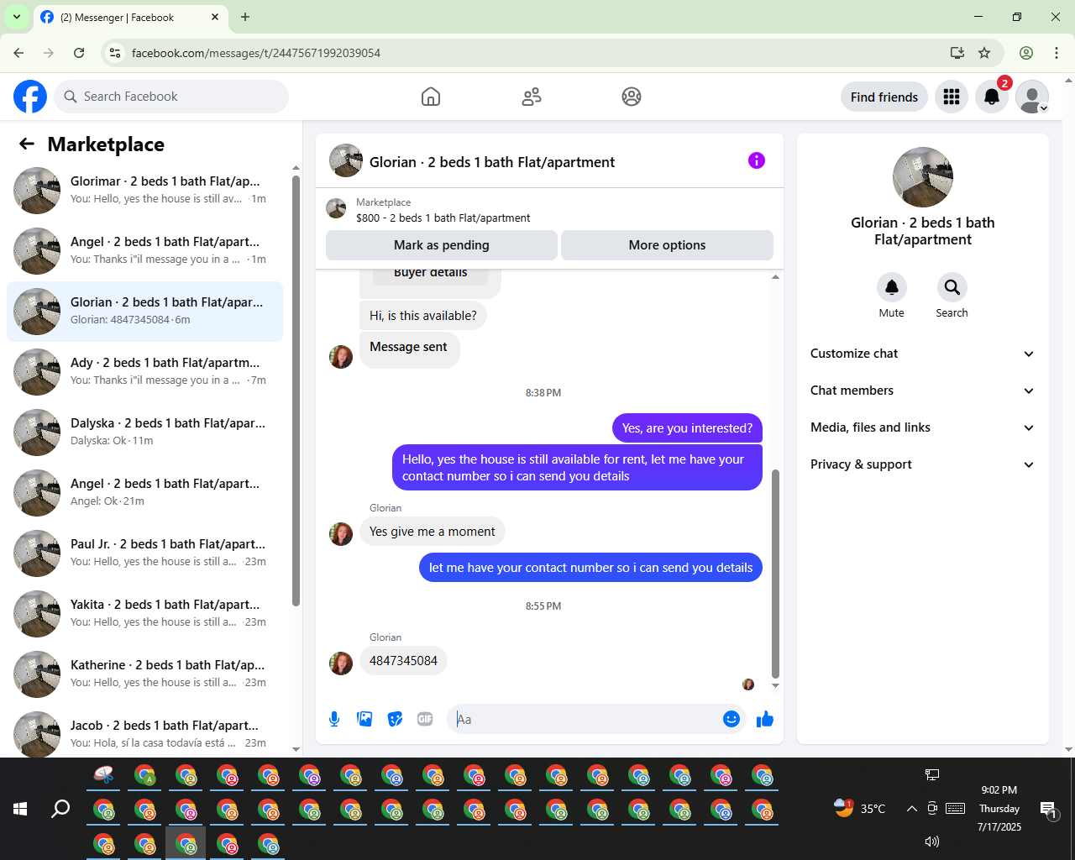Open the Katherine conversation
The height and width of the screenshot is (860, 1075).
pos(144,674)
